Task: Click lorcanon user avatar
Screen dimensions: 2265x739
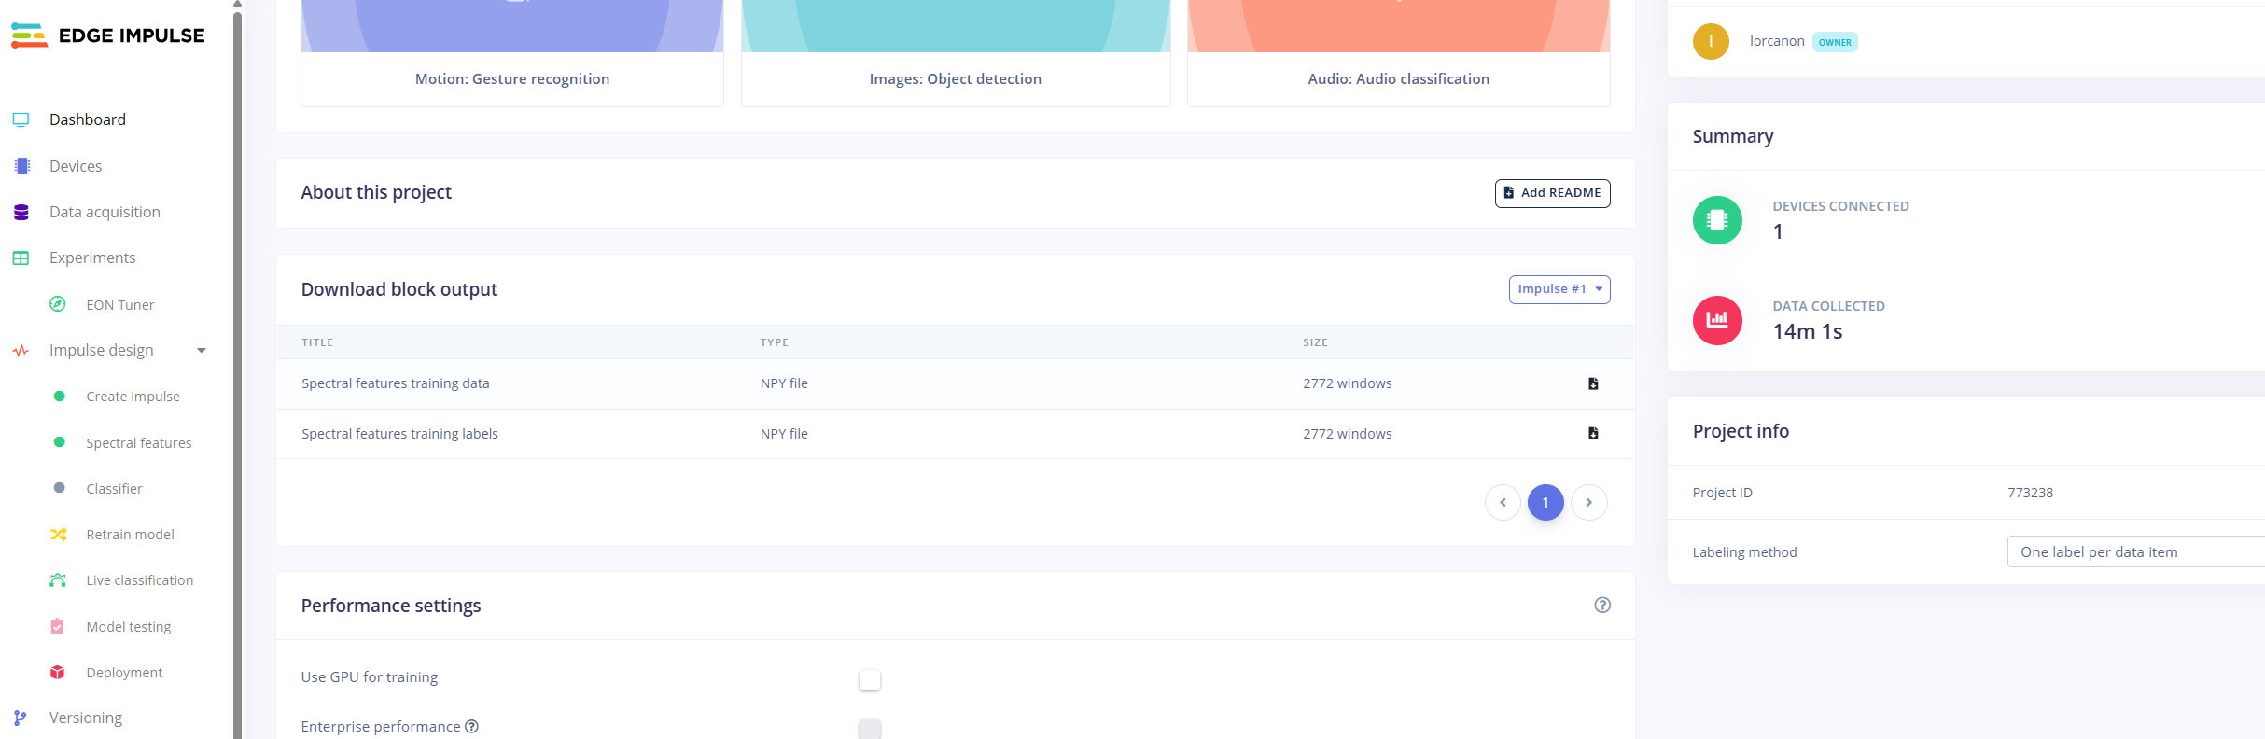Action: pos(1711,41)
